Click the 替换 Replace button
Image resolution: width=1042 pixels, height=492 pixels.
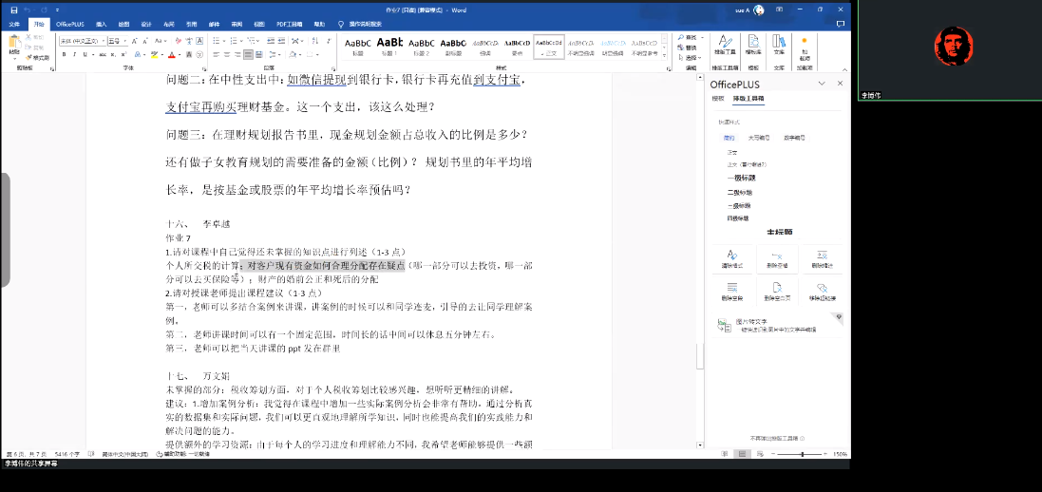click(689, 47)
